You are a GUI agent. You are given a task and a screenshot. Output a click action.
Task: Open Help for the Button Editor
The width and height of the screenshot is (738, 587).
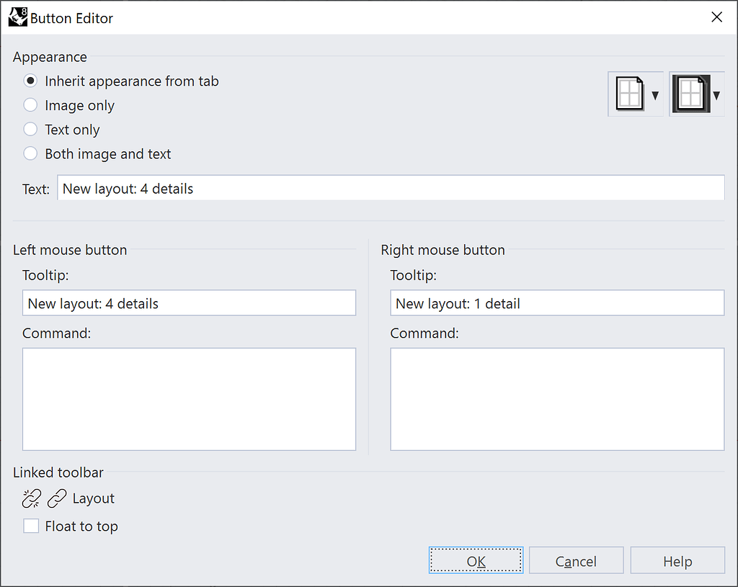677,561
